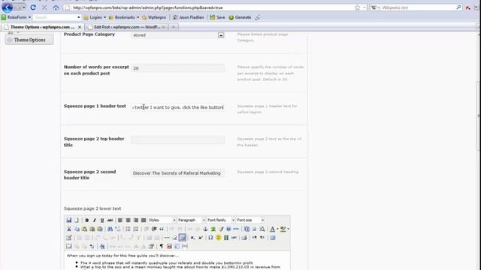The image size is (481, 270).
Task: Click the Wpfanpro bookmark button
Action: click(x=154, y=17)
